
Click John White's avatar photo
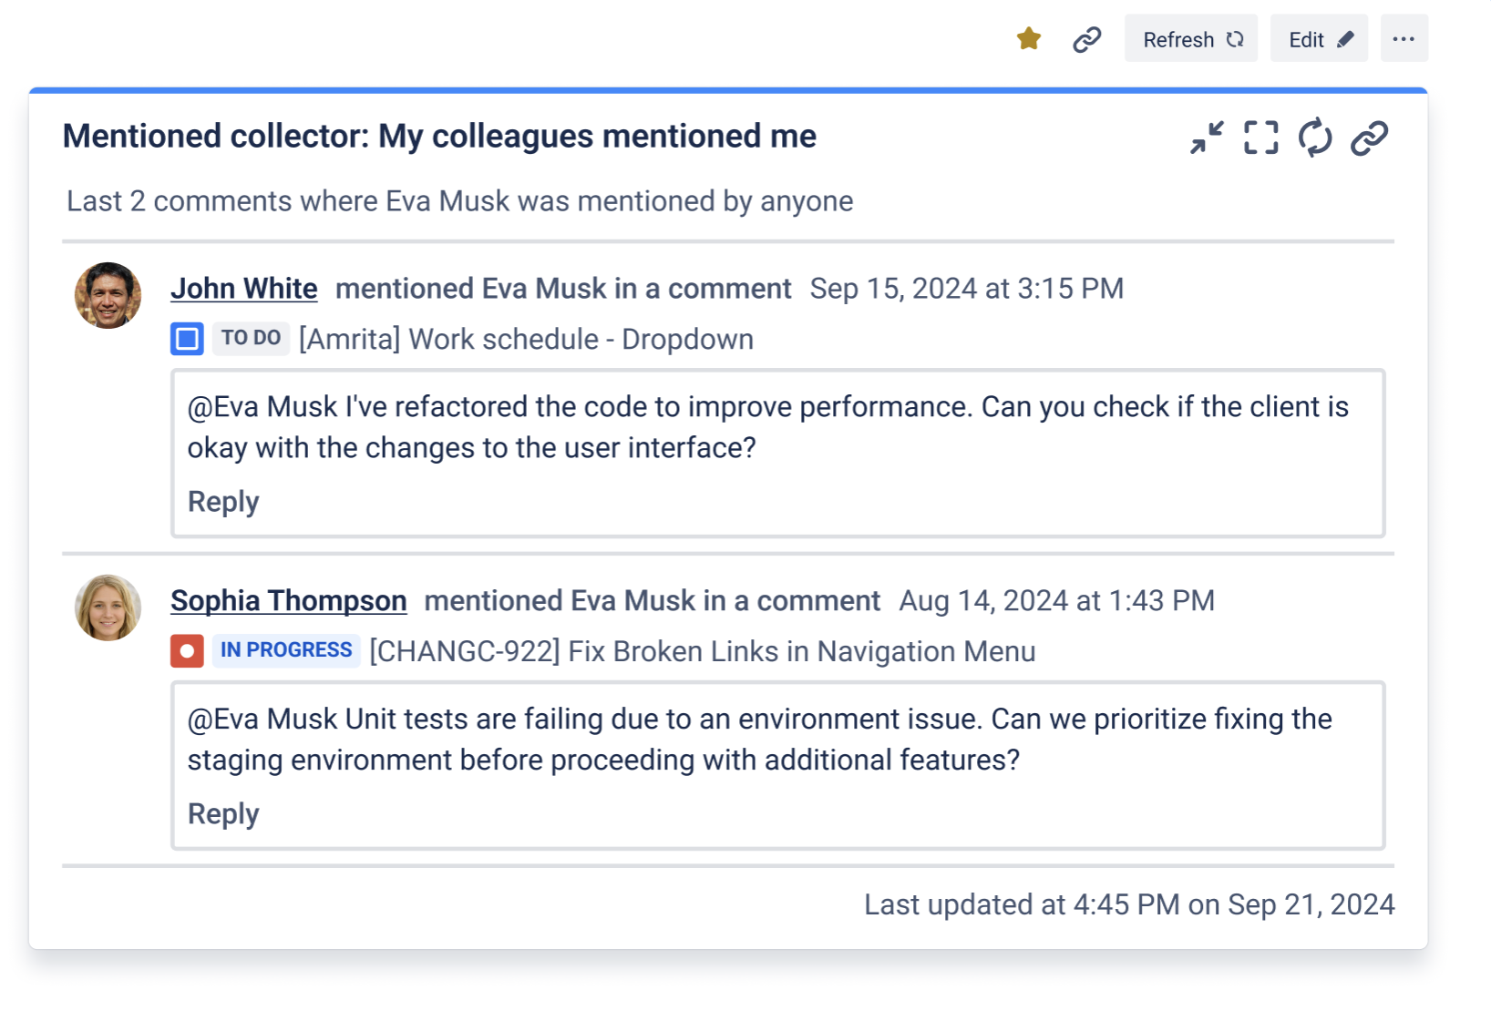108,296
